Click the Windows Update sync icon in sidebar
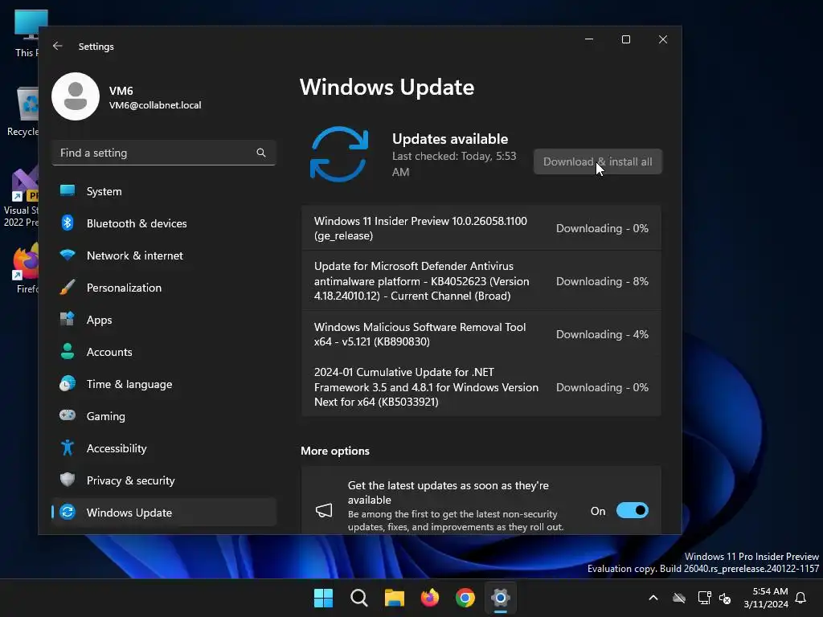This screenshot has height=617, width=823. (68, 512)
